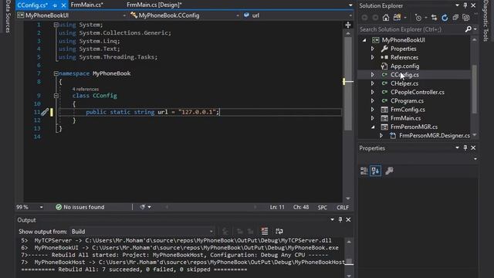494x278 pixels.
Task: Select FrmConfig.cs in Solution Explorer
Action: [408, 110]
